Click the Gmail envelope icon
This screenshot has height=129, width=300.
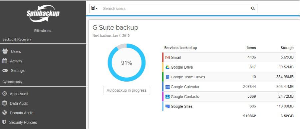pos(167,57)
